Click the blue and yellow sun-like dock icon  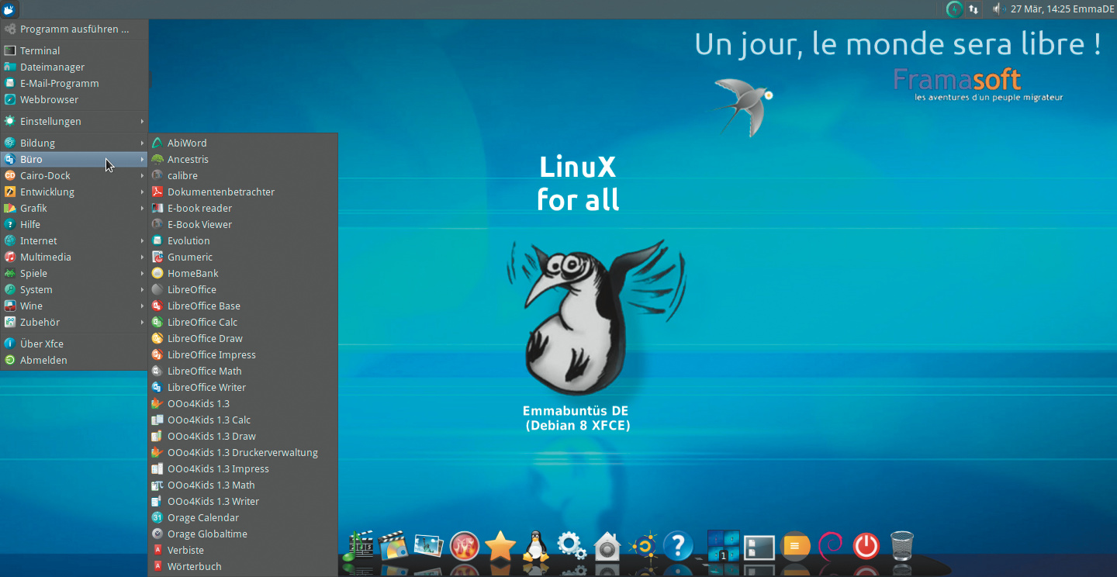(x=643, y=546)
